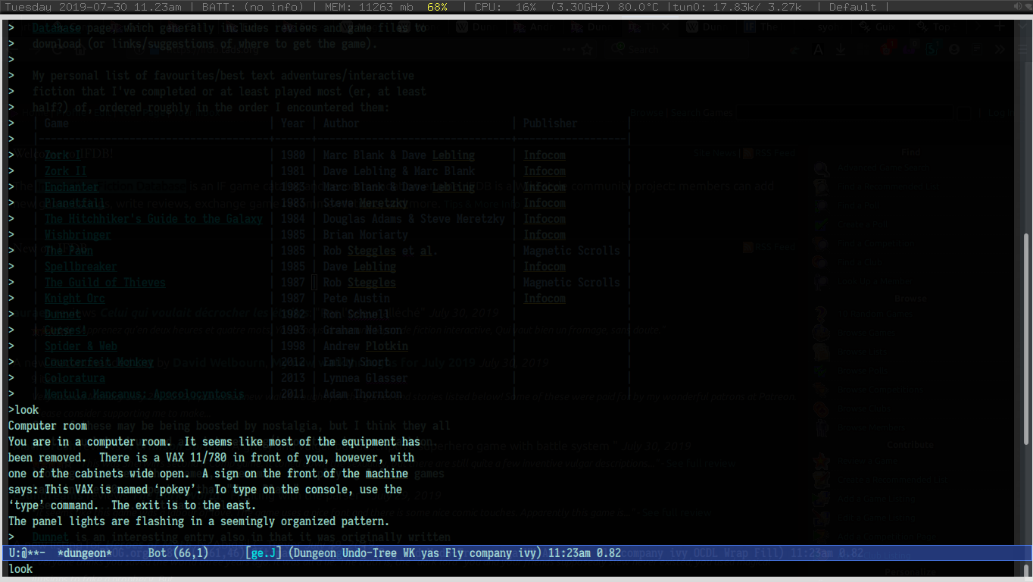Open the Spellbreaker link

(x=81, y=266)
